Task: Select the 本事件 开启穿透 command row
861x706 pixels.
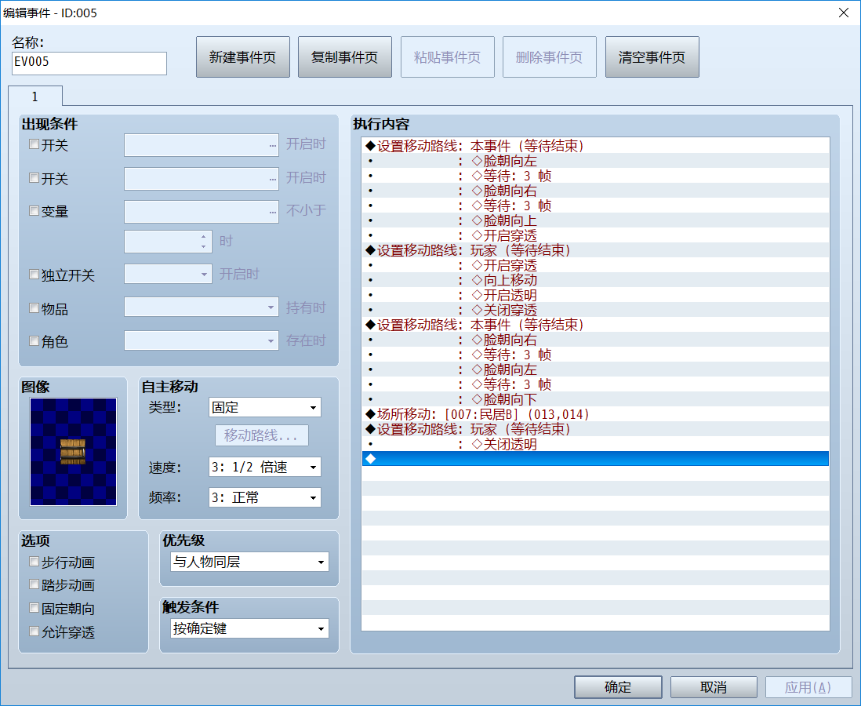Action: 595,235
